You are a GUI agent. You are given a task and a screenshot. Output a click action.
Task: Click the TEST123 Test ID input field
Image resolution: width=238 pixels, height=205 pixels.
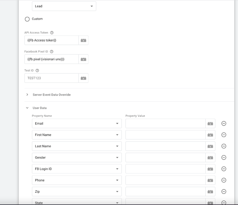click(x=52, y=78)
